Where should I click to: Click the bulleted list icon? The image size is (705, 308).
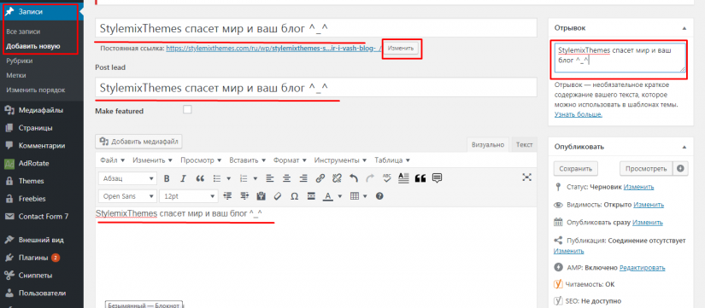click(217, 178)
